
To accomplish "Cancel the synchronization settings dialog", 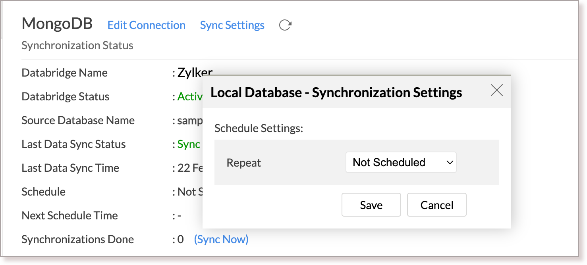I will (x=436, y=205).
